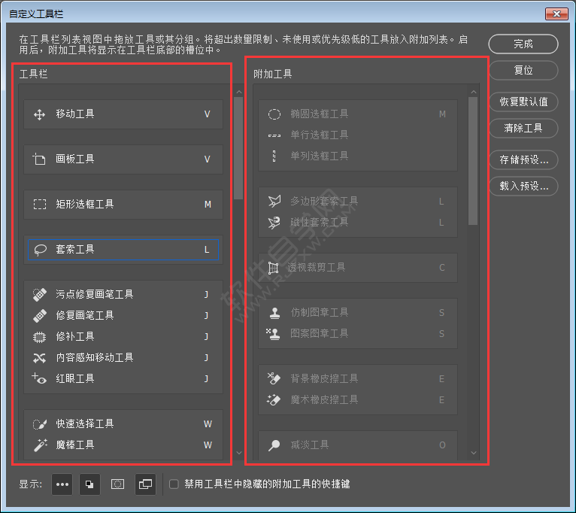Click the 污点修复画笔工具 icon
This screenshot has width=576, height=513.
(40, 294)
